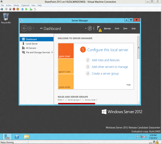Click Hide in the welcome tile
The image size is (162, 144).
128,85
